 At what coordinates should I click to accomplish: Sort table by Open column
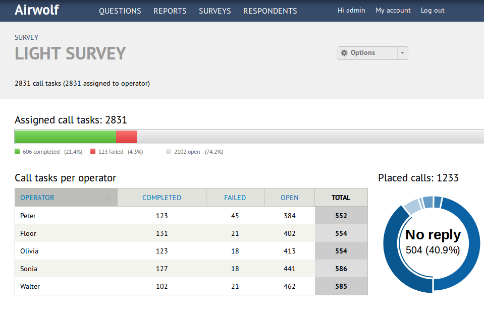[290, 198]
